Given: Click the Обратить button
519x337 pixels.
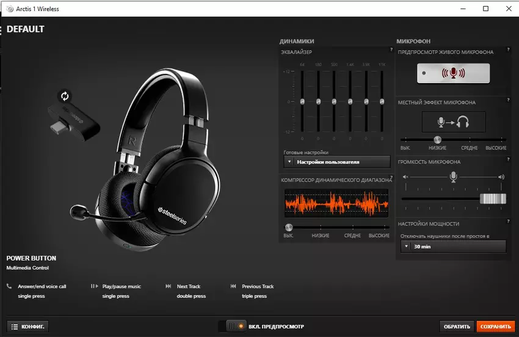Looking at the screenshot, I should click(457, 327).
